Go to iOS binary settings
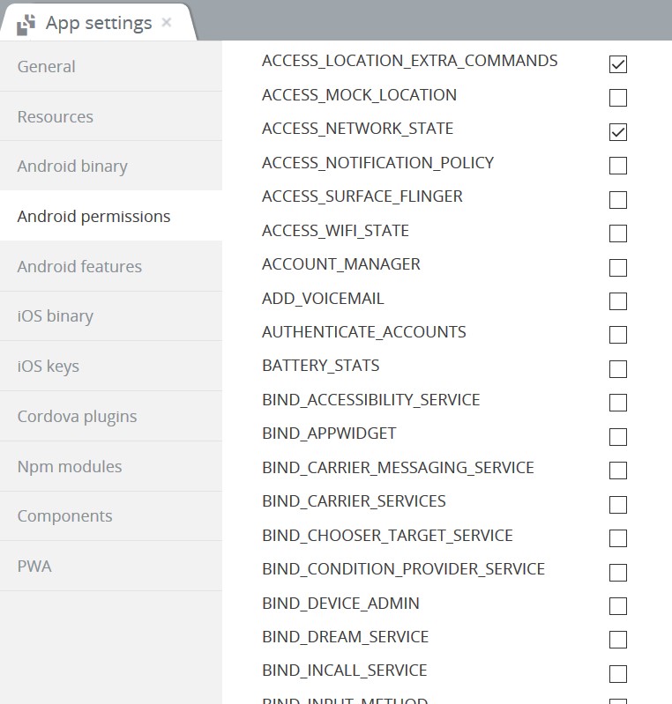Viewport: 672px width, 704px height. (x=111, y=316)
